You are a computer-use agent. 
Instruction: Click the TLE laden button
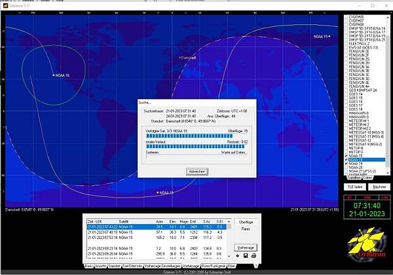(355, 187)
